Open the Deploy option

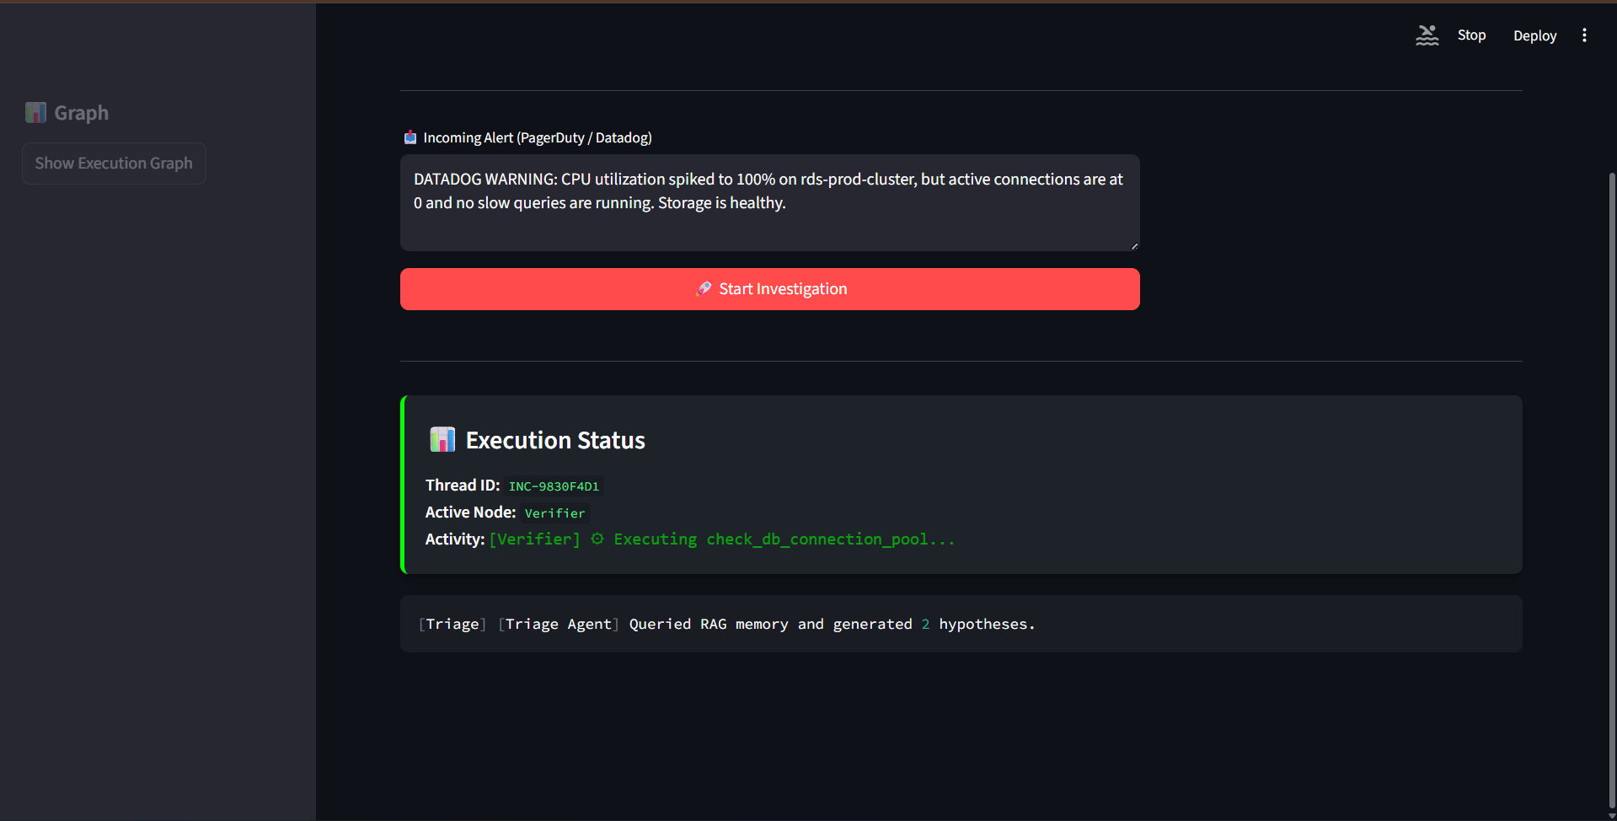pyautogui.click(x=1534, y=35)
